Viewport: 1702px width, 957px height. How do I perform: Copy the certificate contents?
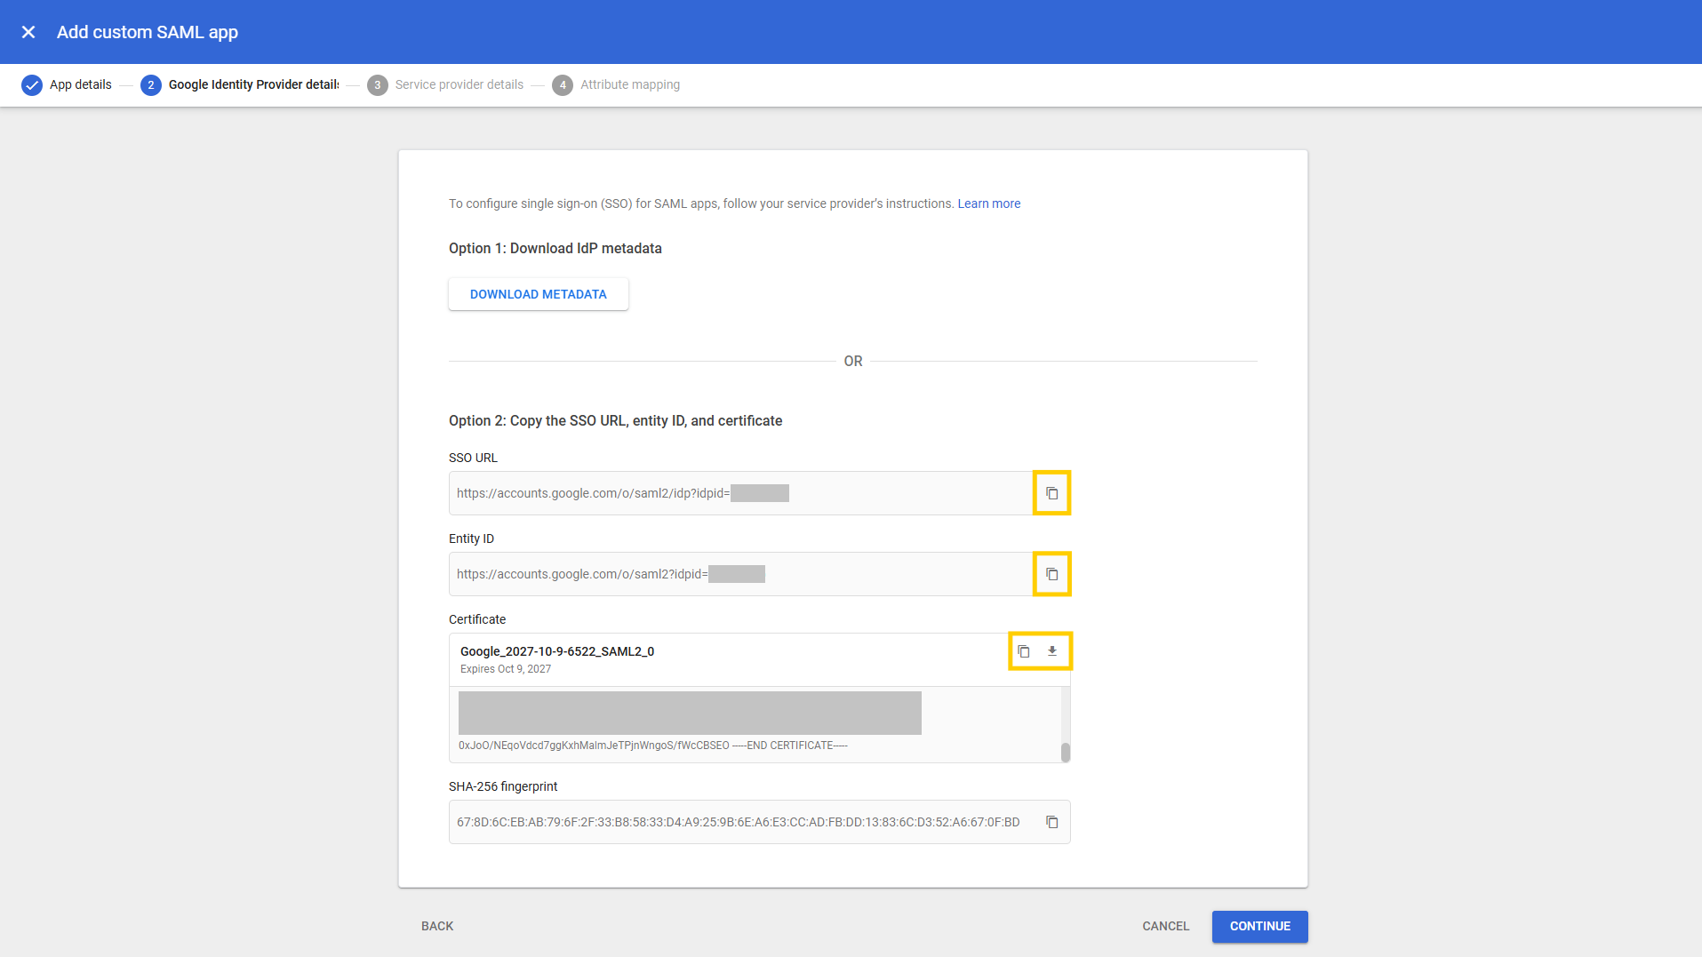pyautogui.click(x=1024, y=651)
